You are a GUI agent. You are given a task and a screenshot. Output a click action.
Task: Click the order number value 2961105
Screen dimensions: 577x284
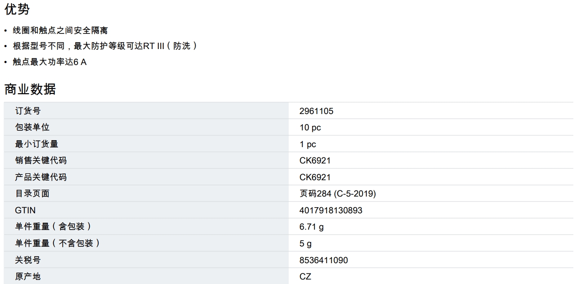click(316, 111)
